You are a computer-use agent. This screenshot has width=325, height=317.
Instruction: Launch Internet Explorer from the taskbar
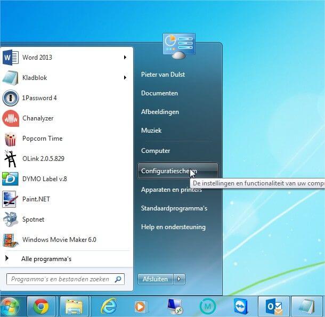[x=109, y=306]
